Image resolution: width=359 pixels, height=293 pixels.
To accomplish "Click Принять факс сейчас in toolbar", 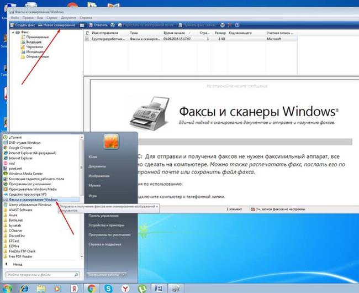I will (x=197, y=25).
